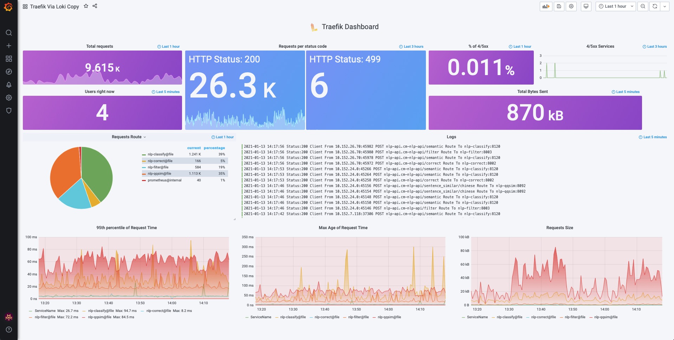This screenshot has width=674, height=340.
Task: Open the Server Admin shield icon
Action: tap(9, 111)
